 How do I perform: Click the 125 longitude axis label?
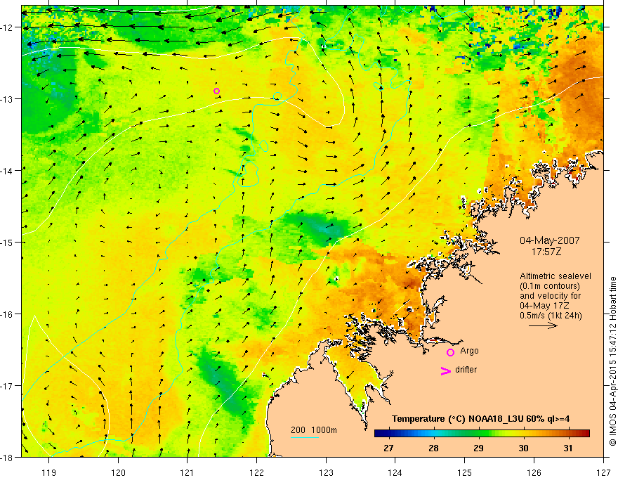[465, 472]
